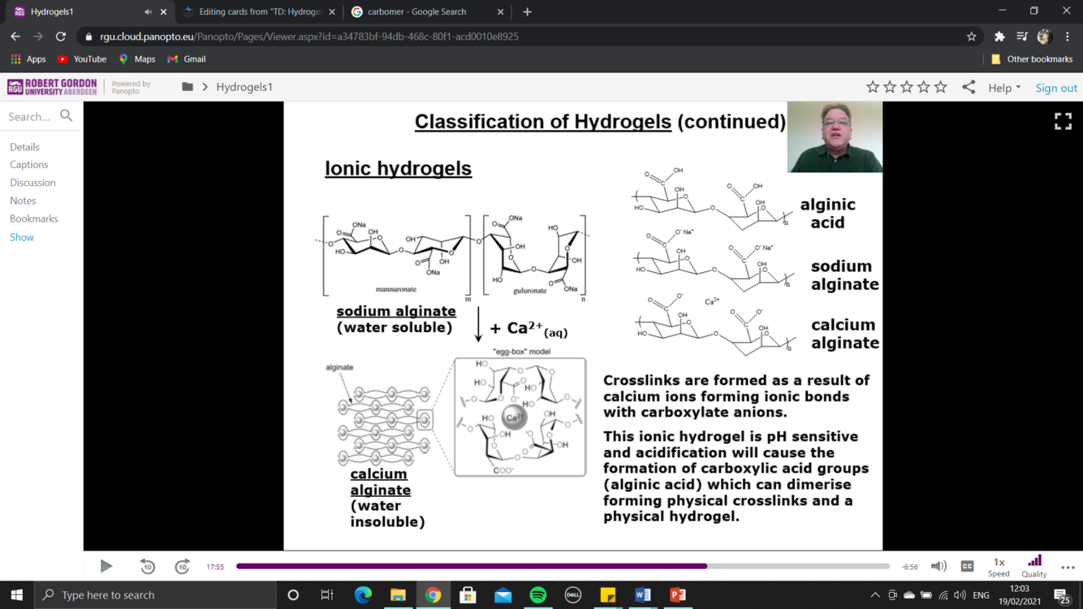Rate video with five stars
Image resolution: width=1083 pixels, height=609 pixels.
(940, 87)
